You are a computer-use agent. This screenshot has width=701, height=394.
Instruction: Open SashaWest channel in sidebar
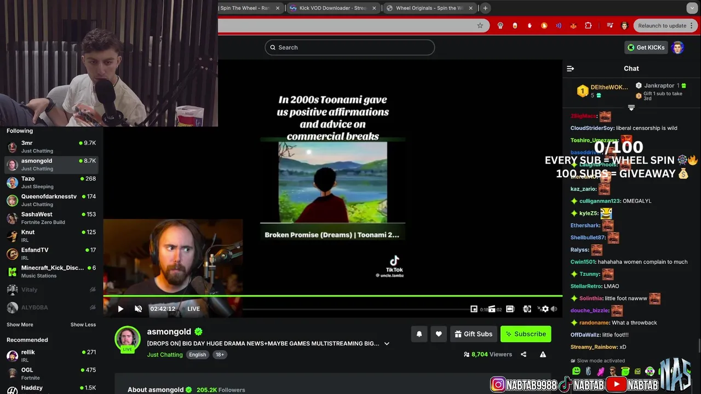(x=51, y=218)
